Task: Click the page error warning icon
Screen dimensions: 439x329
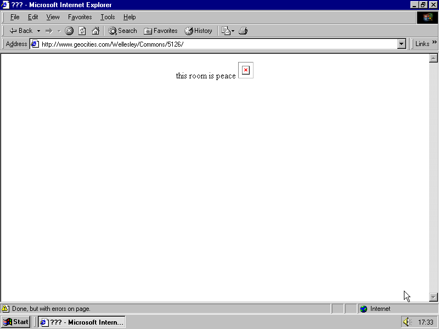Action: 5,309
